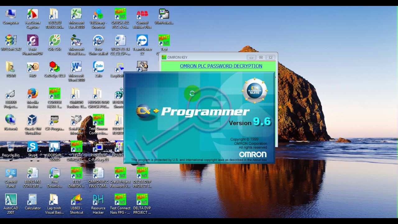Open HUONG DAN CRACK PAS folder
This screenshot has width=398, height=224.
(98, 98)
